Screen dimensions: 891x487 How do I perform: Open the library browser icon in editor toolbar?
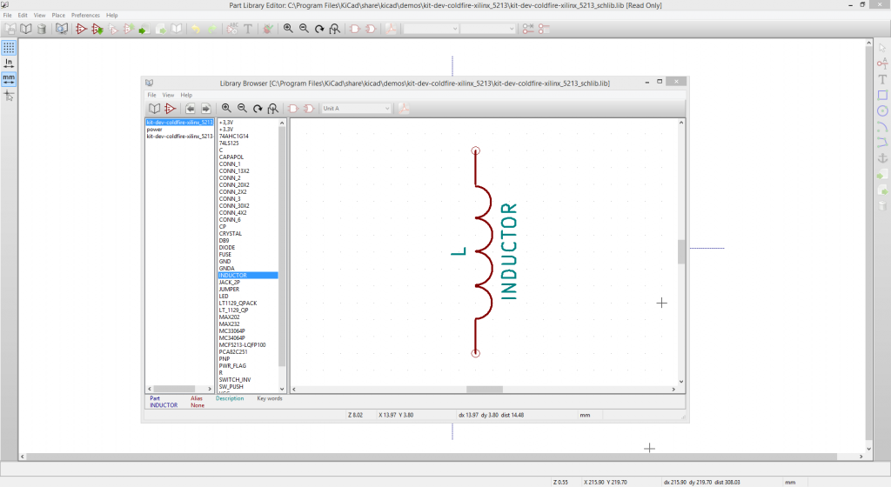coord(62,29)
